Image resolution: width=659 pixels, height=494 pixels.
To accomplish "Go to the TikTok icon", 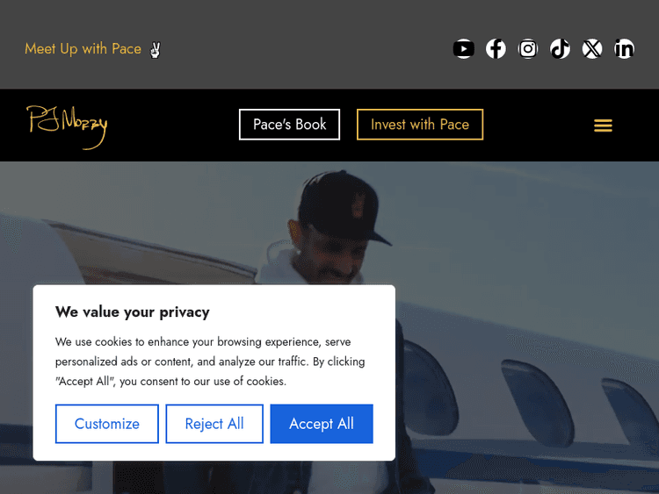I will click(561, 49).
